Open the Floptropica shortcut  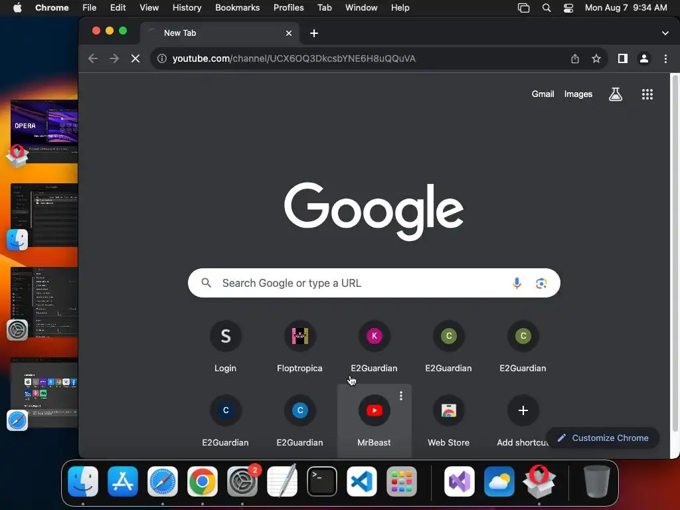tap(299, 347)
